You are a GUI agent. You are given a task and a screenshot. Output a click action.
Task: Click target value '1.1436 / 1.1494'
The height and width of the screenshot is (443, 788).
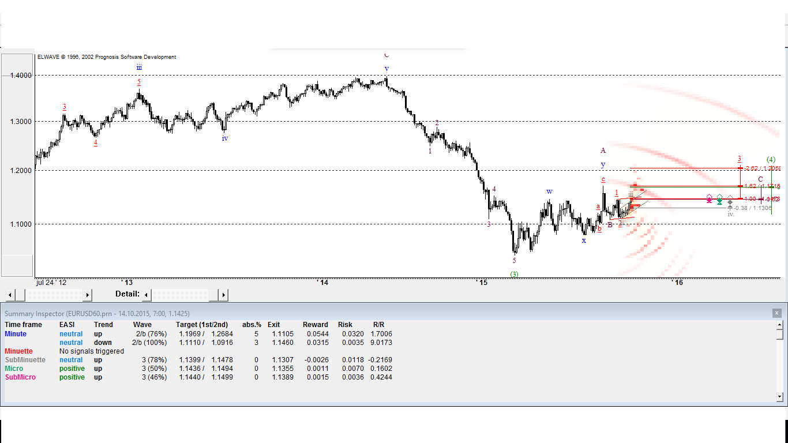(x=206, y=369)
